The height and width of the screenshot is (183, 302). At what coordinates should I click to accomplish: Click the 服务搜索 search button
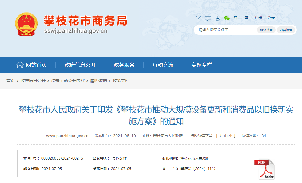266,30
